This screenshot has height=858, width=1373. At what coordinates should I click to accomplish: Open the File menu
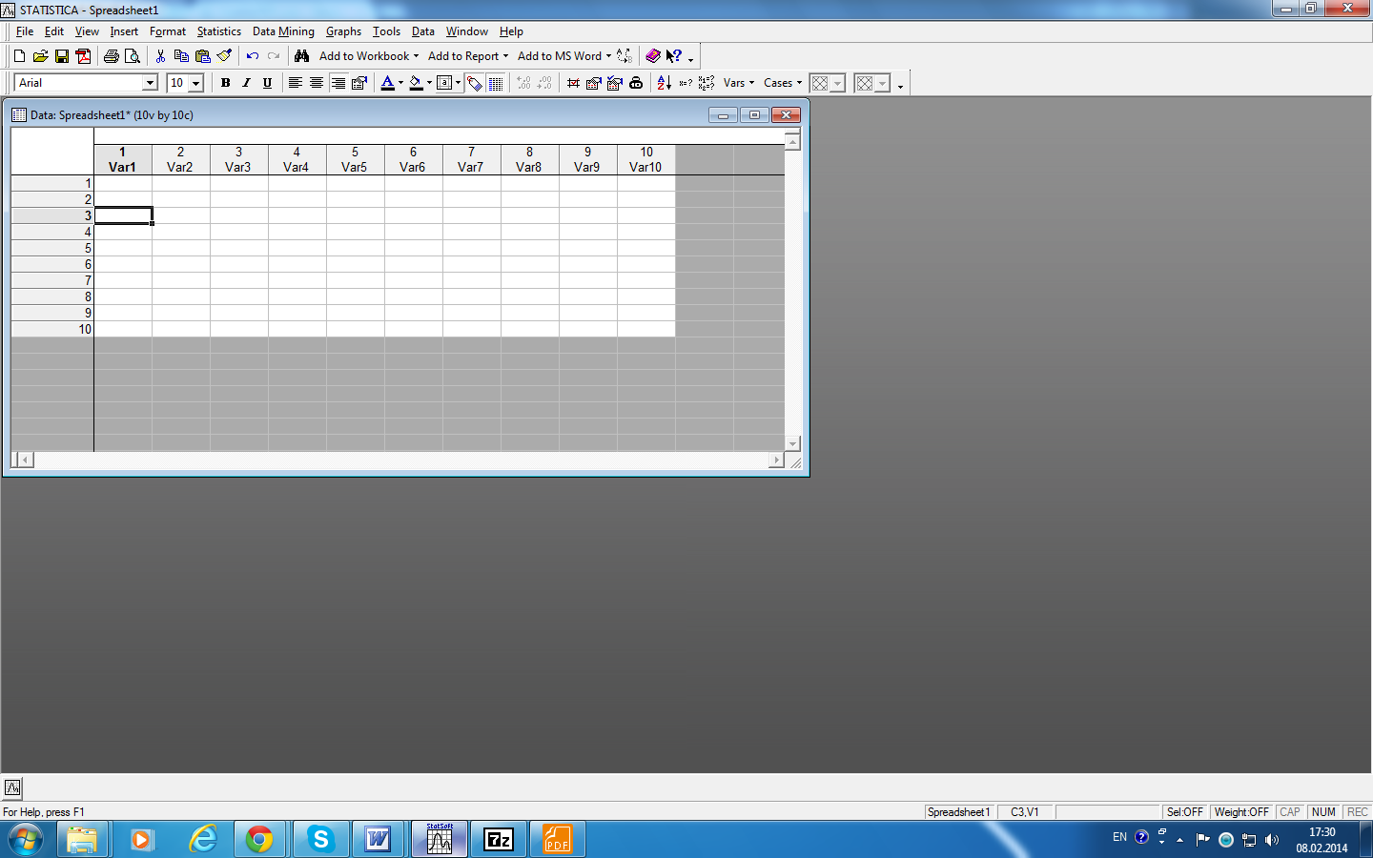pos(25,31)
